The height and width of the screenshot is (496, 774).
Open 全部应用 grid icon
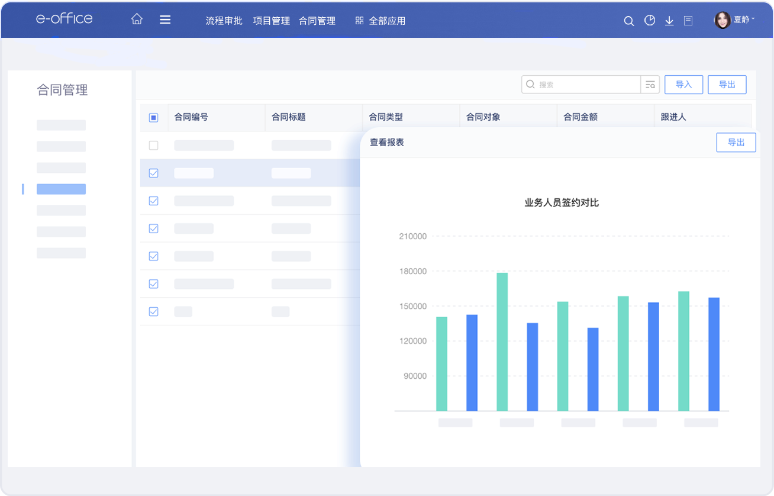pyautogui.click(x=359, y=21)
